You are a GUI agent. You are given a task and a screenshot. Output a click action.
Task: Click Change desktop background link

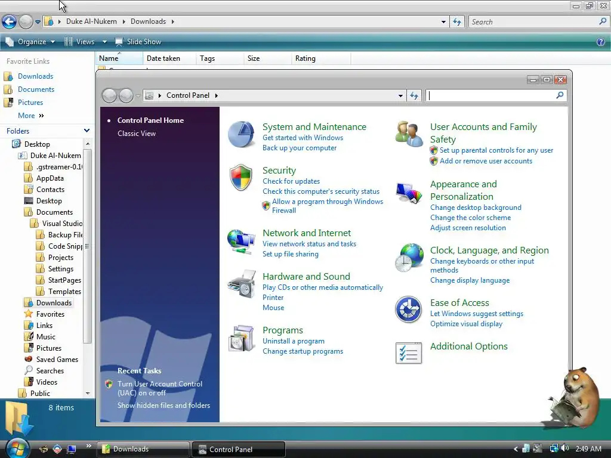[x=476, y=208]
